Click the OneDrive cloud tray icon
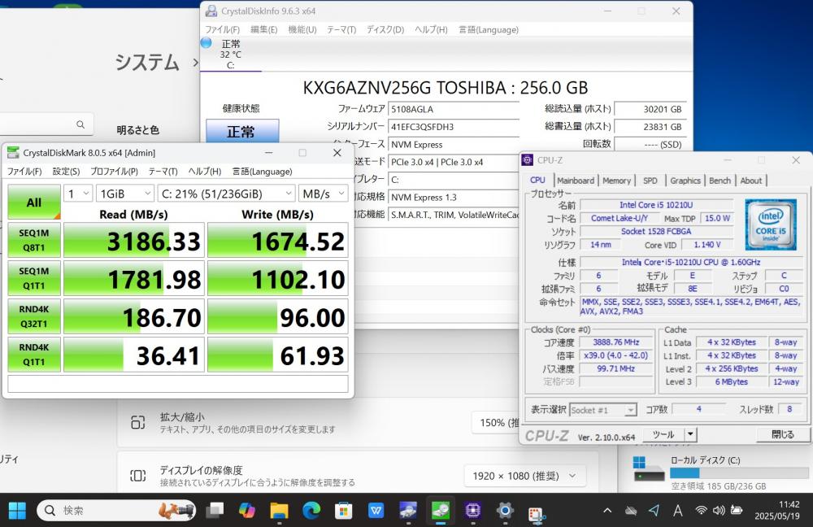The height and width of the screenshot is (527, 813). [x=631, y=511]
